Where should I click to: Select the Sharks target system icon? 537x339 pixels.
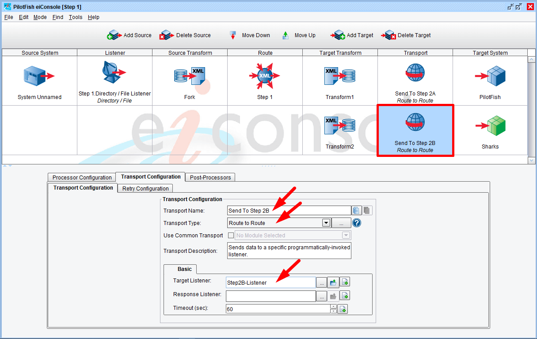[x=490, y=126]
